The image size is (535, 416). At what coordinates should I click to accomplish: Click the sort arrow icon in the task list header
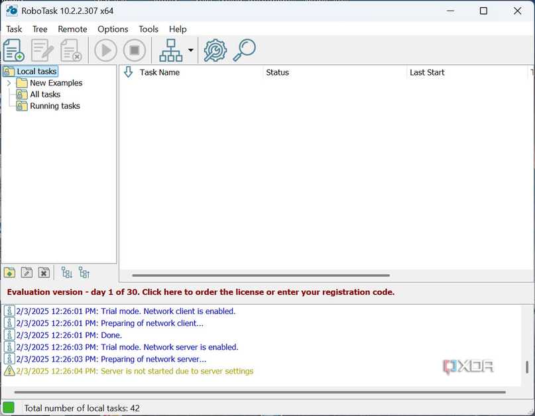(x=128, y=72)
